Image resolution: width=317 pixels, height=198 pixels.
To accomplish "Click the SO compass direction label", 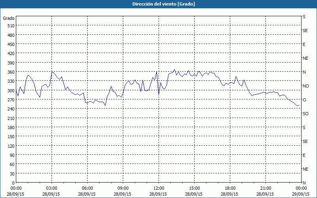I will pos(306,114).
